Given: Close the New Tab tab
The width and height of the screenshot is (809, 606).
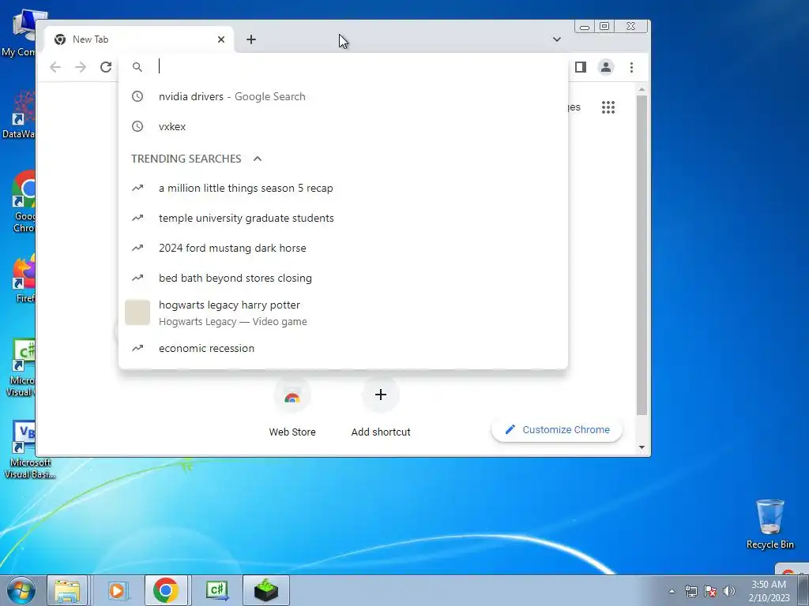Looking at the screenshot, I should (x=221, y=39).
